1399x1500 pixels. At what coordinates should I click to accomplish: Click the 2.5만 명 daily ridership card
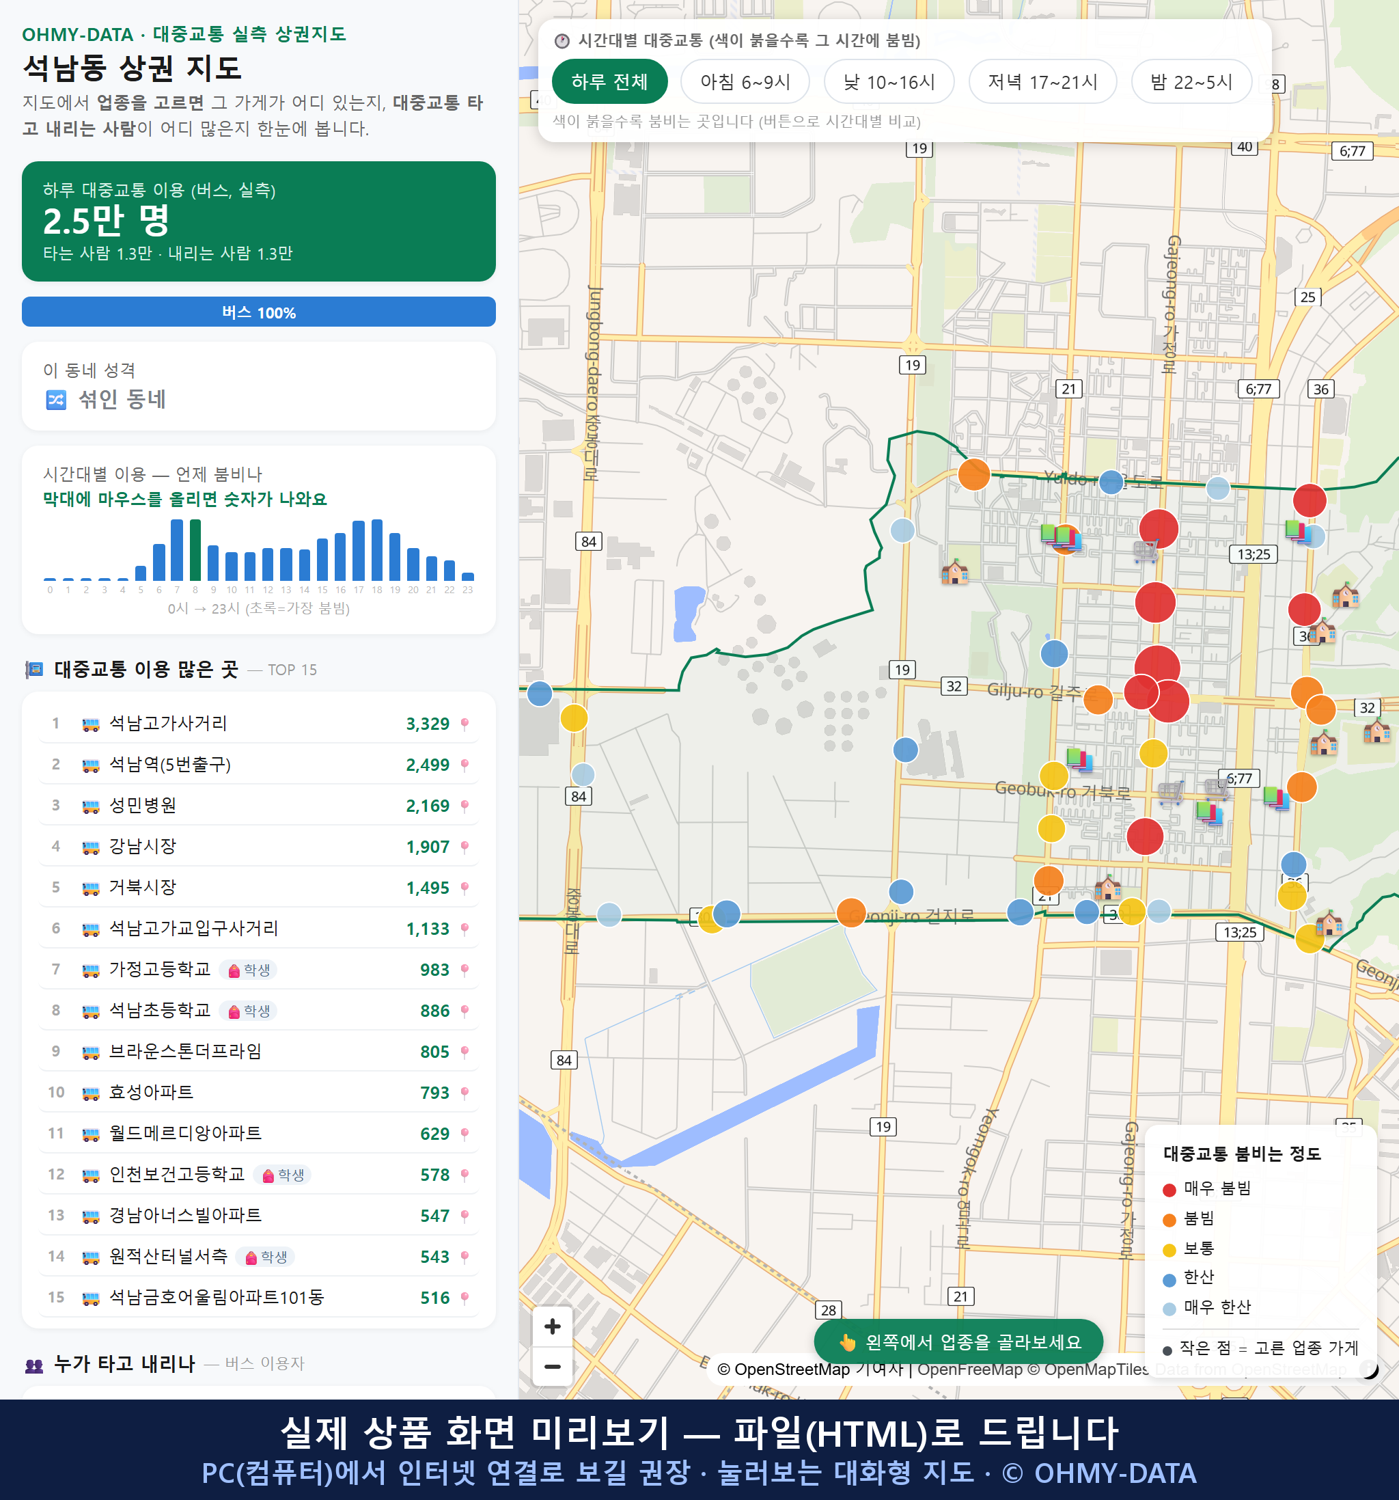point(259,221)
